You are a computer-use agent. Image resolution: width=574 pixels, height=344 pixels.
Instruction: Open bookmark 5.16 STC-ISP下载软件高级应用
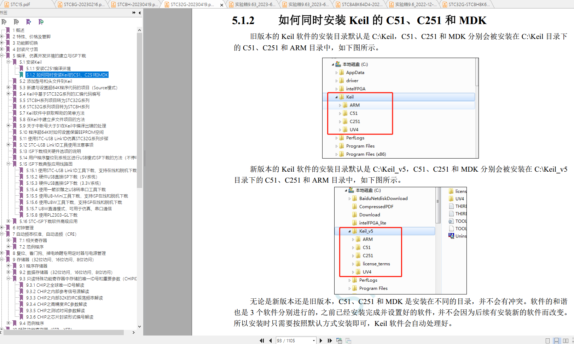48,222
